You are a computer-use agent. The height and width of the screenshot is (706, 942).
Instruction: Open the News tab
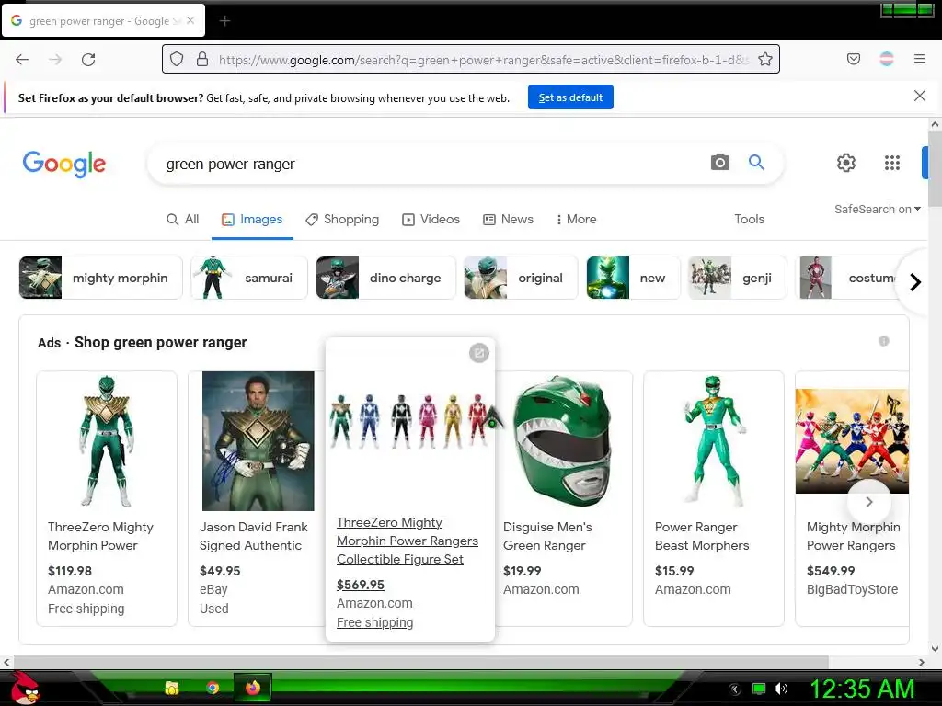pyautogui.click(x=508, y=219)
